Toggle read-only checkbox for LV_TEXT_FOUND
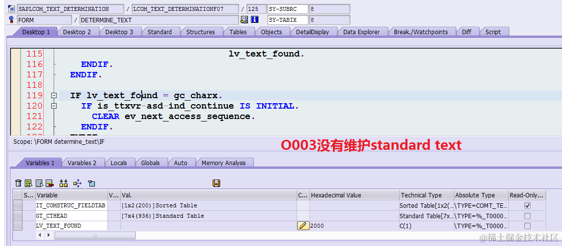 527,226
